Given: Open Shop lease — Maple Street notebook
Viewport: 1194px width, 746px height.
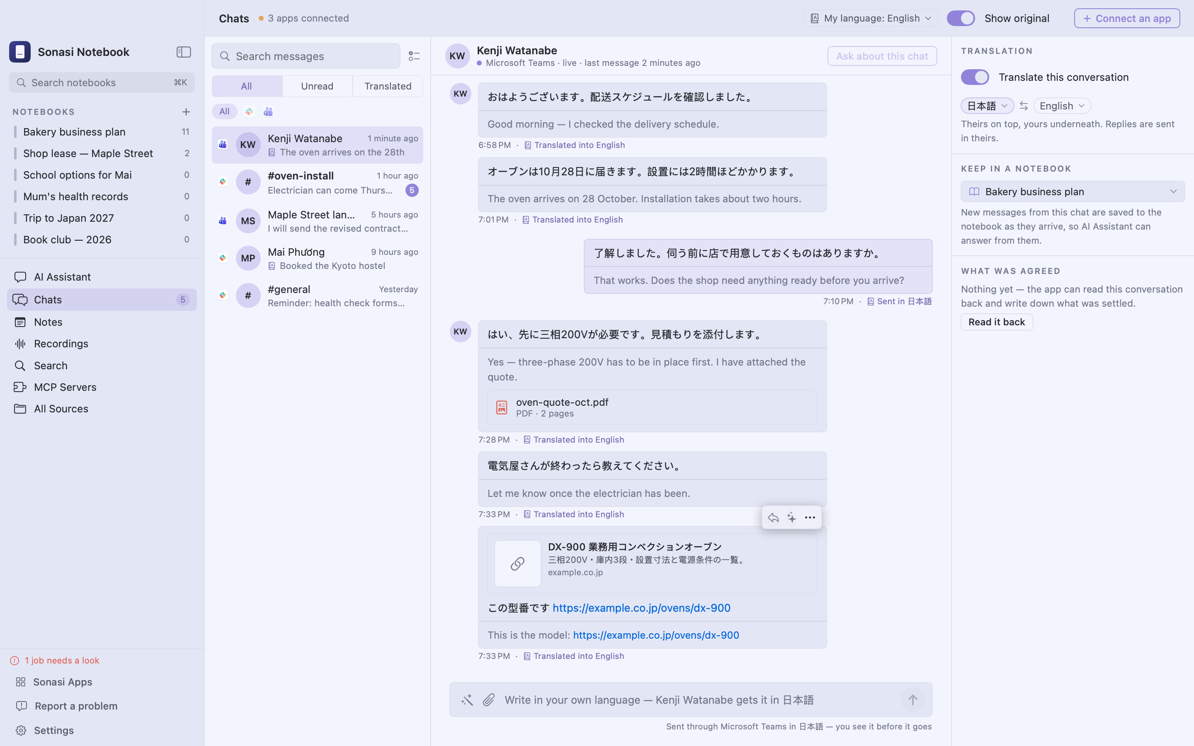Looking at the screenshot, I should [102, 153].
